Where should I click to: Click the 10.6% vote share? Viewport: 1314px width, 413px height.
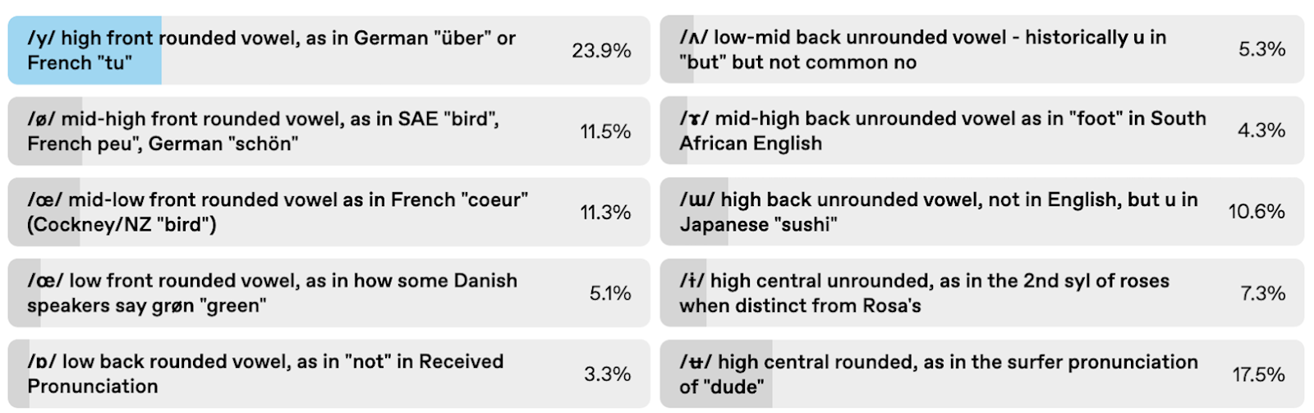(1256, 212)
